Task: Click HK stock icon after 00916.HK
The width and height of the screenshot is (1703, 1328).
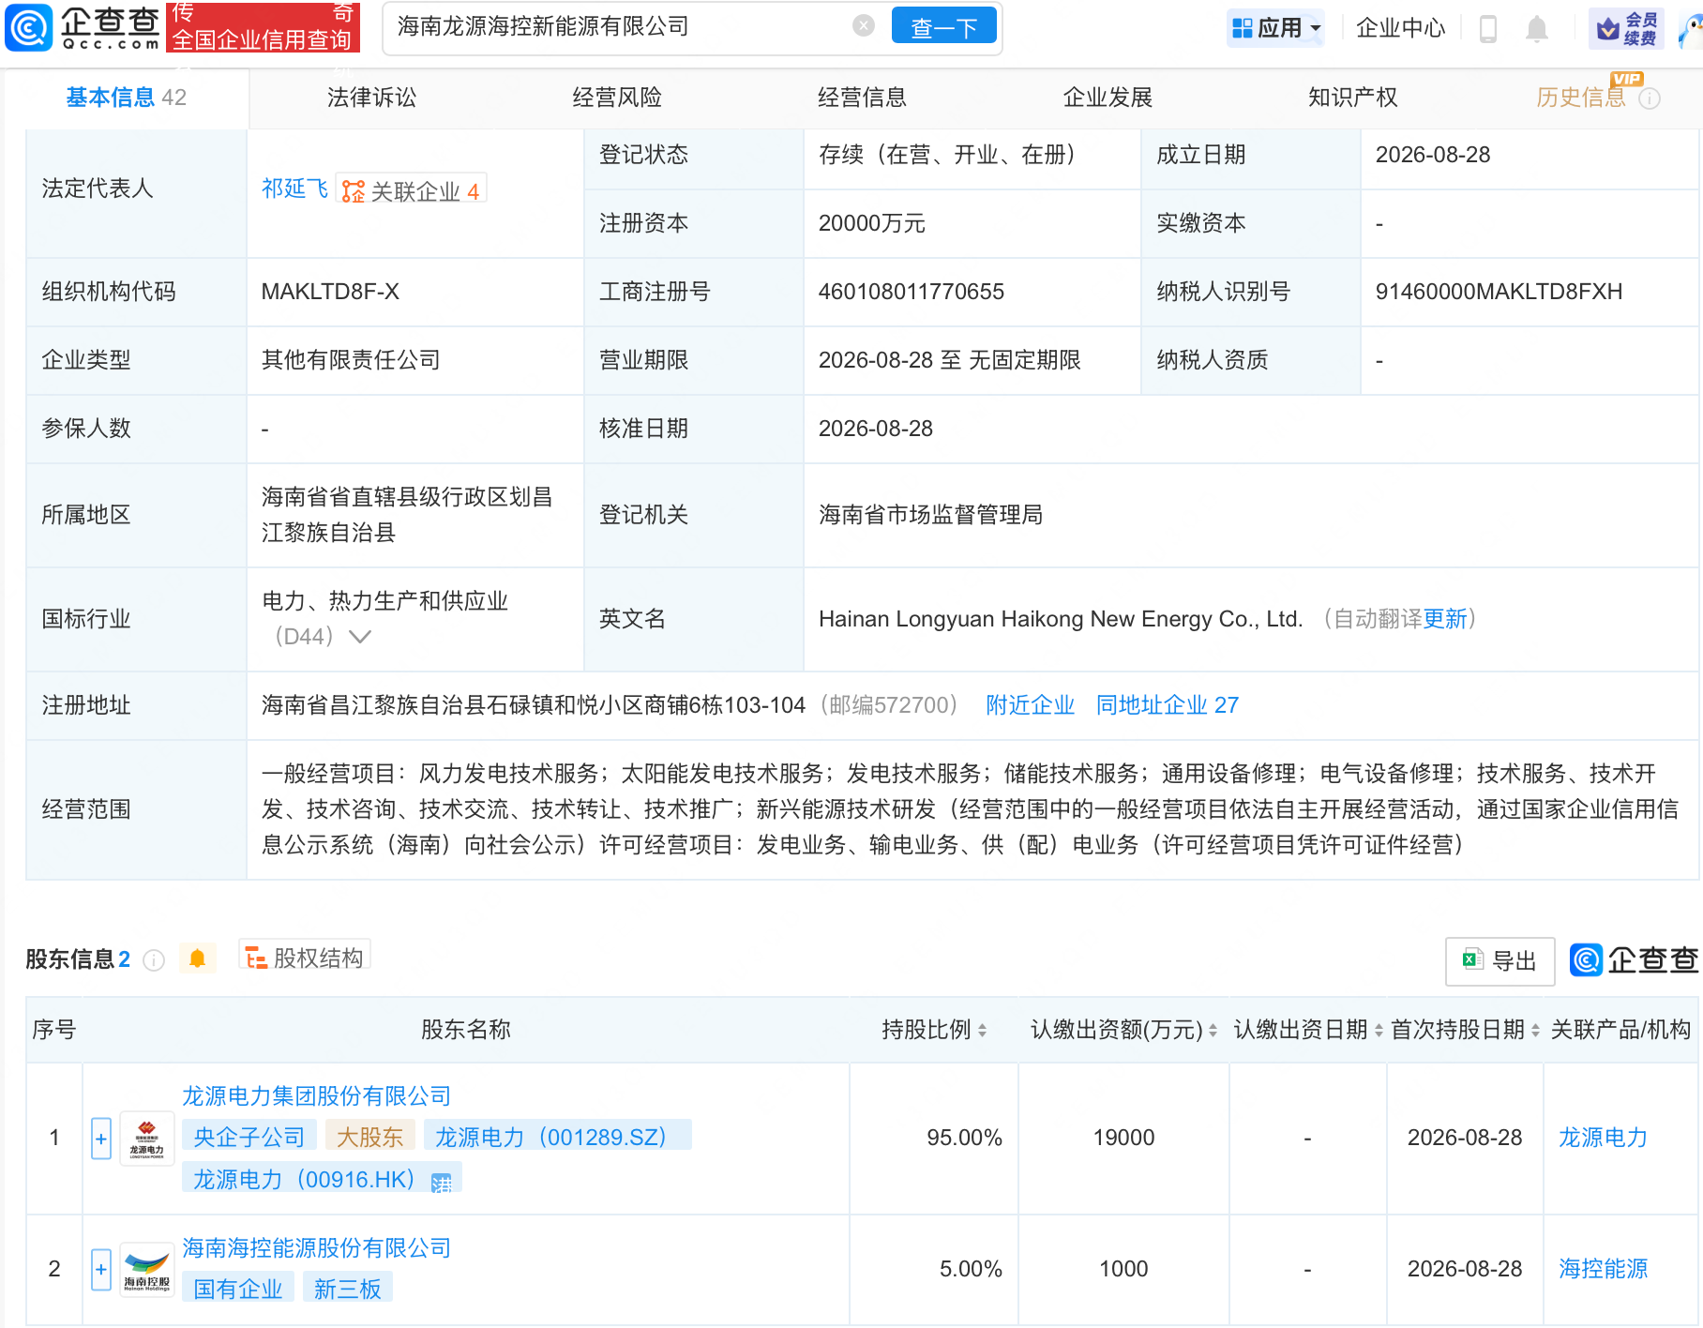Action: (x=442, y=1183)
